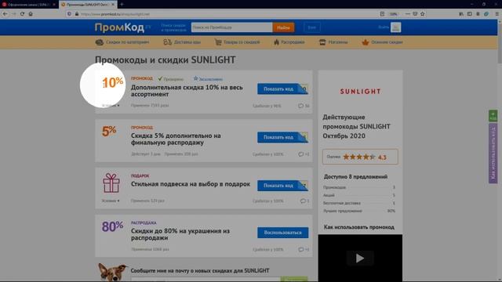Open comments on the 10% offer
The width and height of the screenshot is (502, 282).
tap(304, 106)
